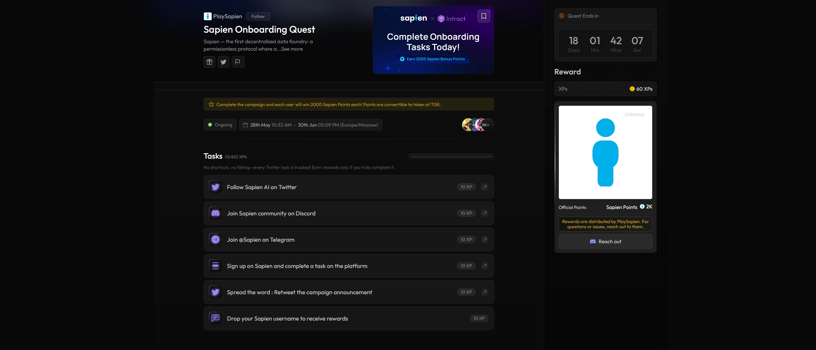This screenshot has height=350, width=816.
Task: Click the clock icon near Quest Ends in
Action: pyautogui.click(x=562, y=16)
